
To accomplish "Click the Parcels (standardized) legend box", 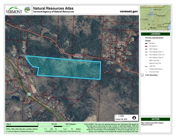I will click(x=142, y=38).
